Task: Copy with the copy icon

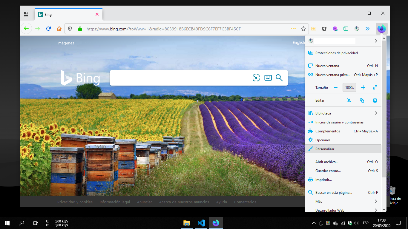Action: pos(362,100)
